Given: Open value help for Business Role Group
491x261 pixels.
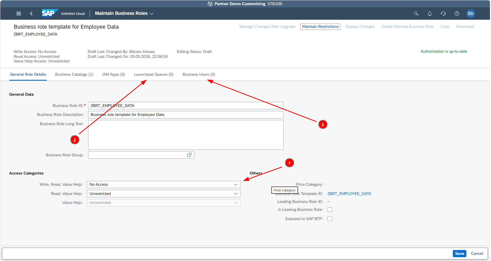Looking at the screenshot, I should (x=189, y=155).
